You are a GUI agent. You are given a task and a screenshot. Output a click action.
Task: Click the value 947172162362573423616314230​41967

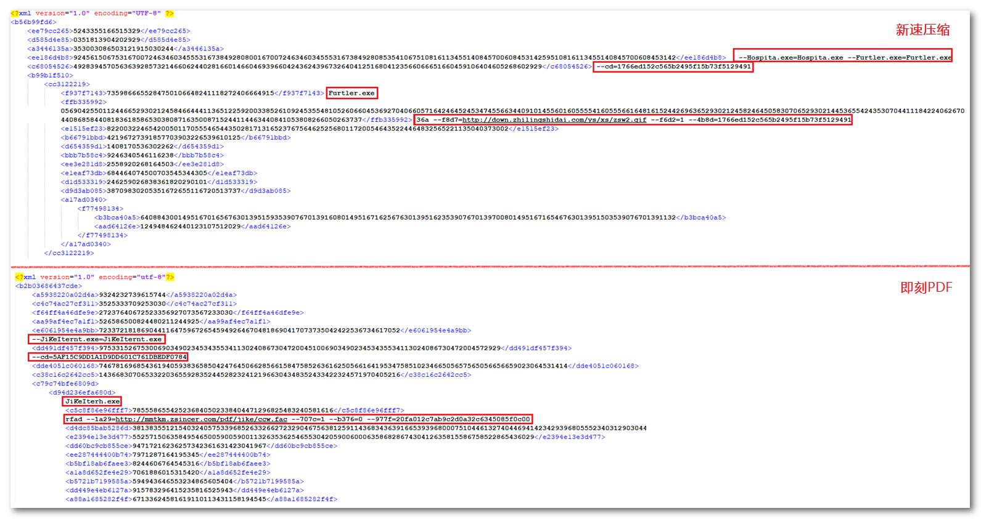point(199,446)
